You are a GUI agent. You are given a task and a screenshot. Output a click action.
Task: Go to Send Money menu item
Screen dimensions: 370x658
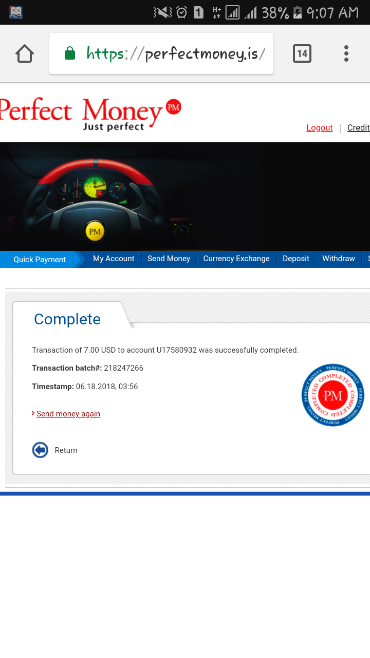click(169, 259)
